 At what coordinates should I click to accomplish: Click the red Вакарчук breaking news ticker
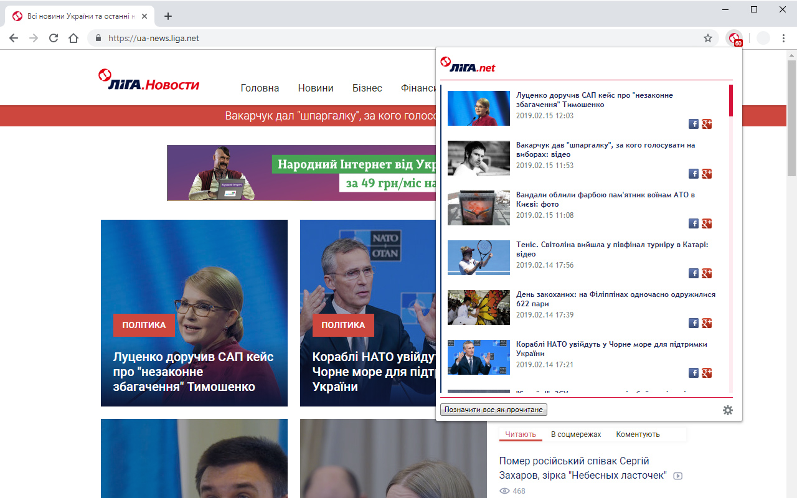330,116
